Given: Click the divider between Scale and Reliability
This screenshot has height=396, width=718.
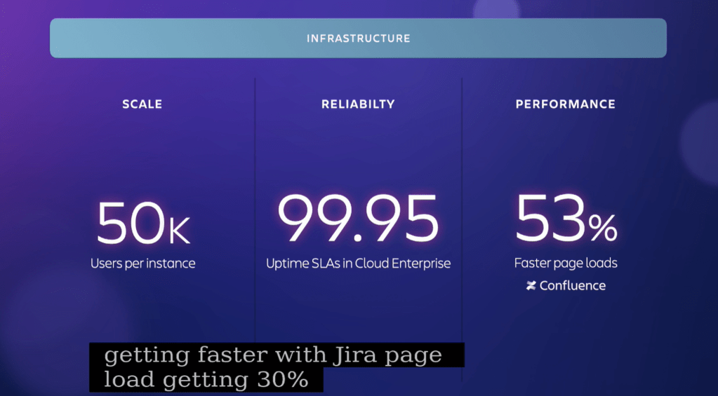Looking at the screenshot, I should tap(255, 210).
